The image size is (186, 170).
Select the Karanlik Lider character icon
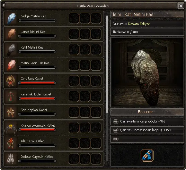click(11, 96)
